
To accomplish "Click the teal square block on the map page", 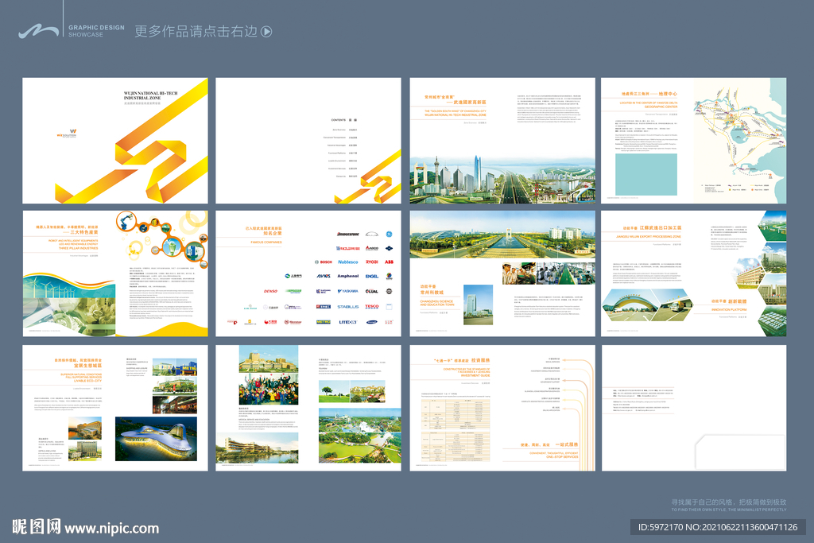I will (646, 174).
